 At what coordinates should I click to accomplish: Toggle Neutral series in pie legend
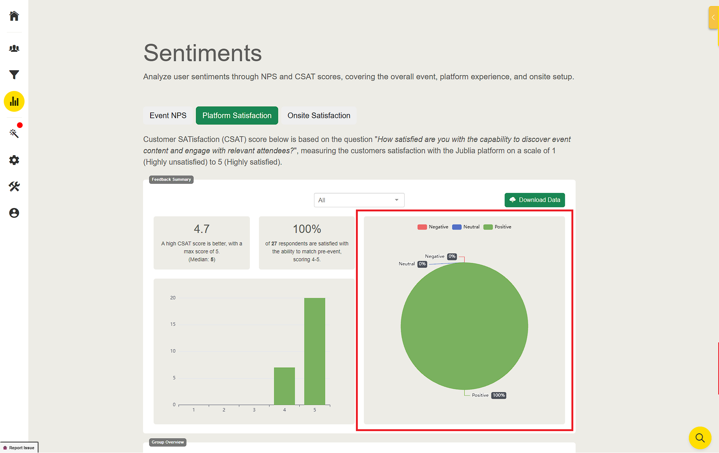coord(466,227)
